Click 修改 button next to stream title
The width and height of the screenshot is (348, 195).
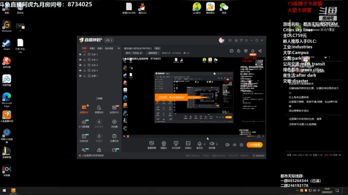158,48
